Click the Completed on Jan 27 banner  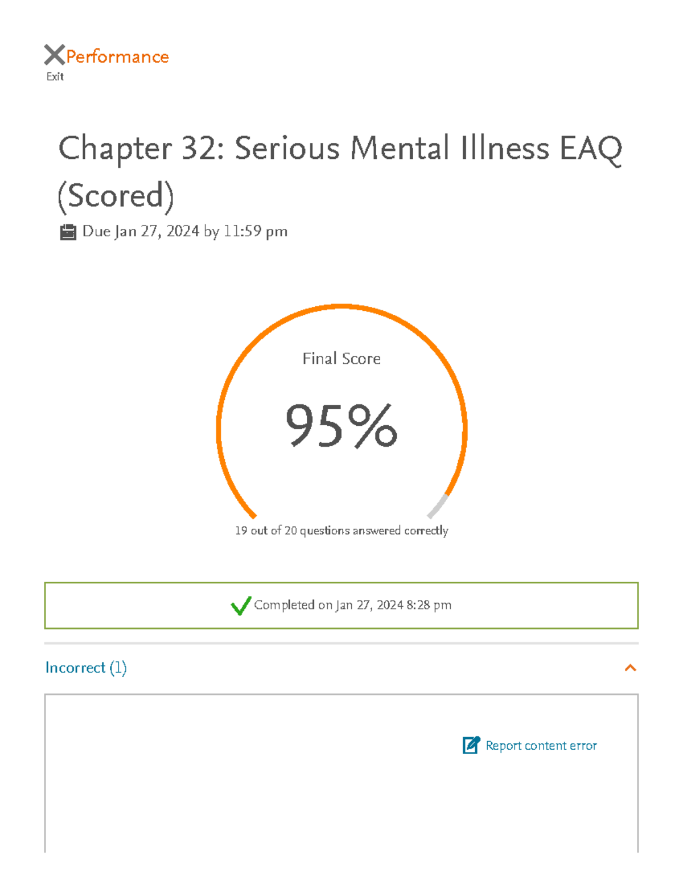point(341,606)
